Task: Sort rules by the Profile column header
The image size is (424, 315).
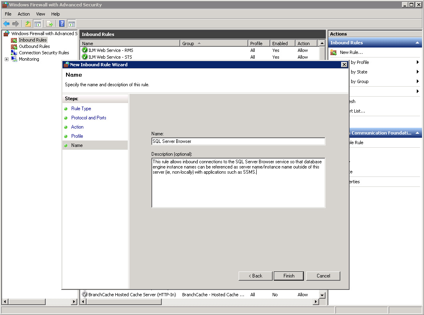Action: point(259,44)
